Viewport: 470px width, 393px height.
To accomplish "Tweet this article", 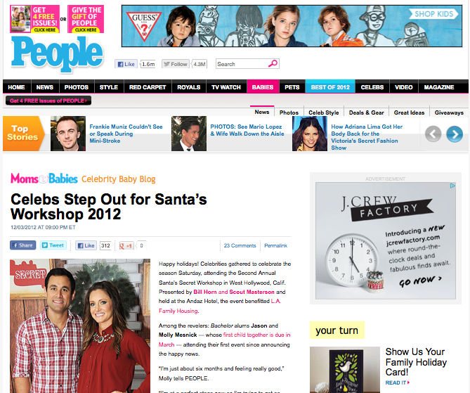I will click(x=53, y=245).
